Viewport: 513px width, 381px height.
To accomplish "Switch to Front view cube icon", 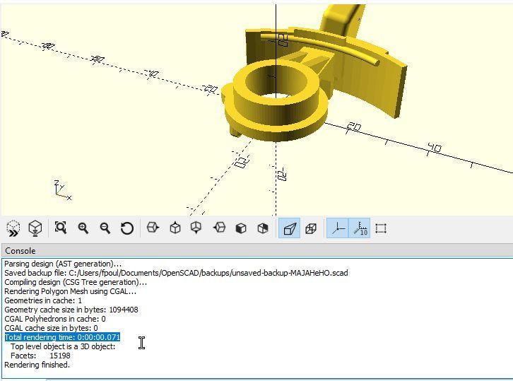I will pyautogui.click(x=241, y=228).
